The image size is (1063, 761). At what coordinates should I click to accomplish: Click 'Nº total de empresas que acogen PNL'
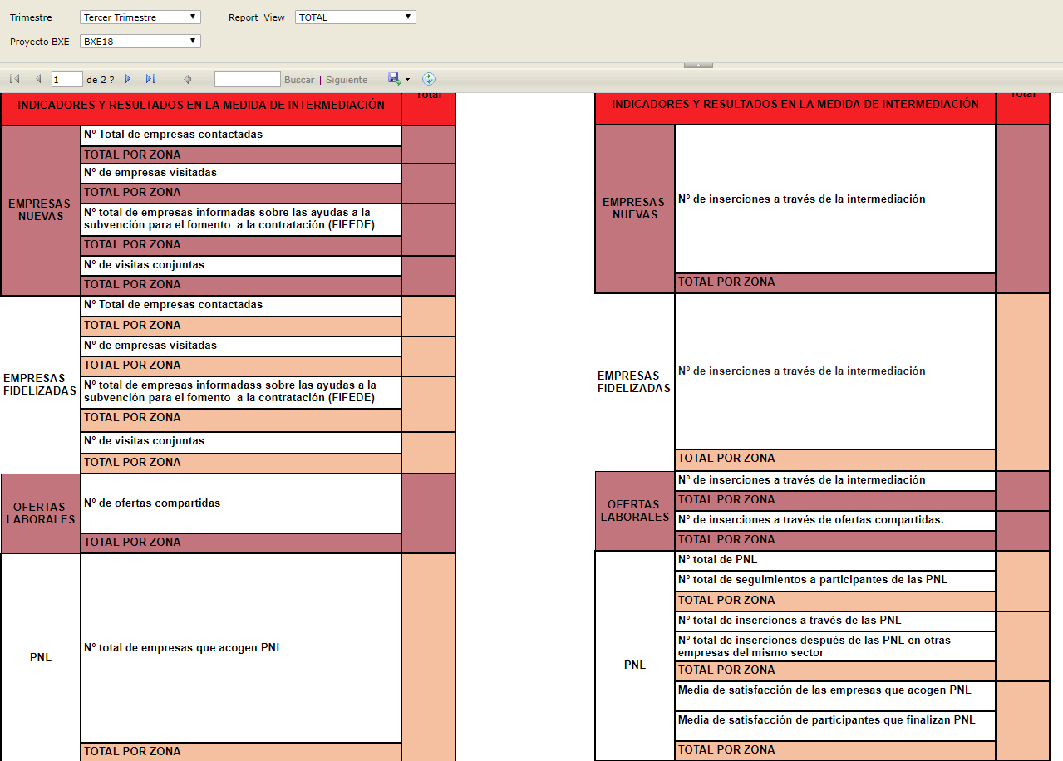coord(241,648)
